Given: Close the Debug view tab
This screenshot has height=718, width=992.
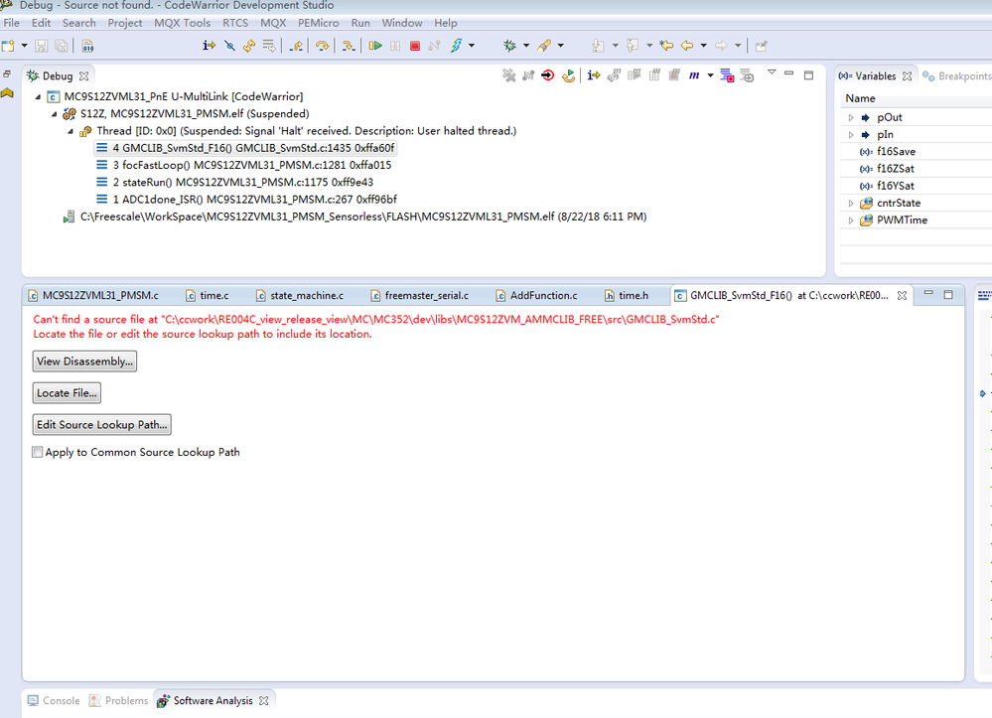Looking at the screenshot, I should (x=84, y=75).
